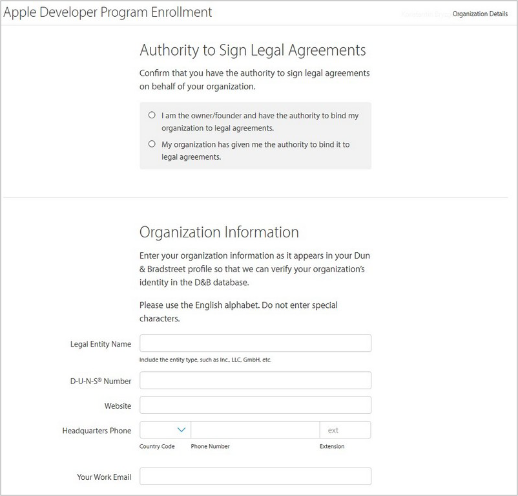Click the Organization Information section title
The image size is (518, 496).
(x=219, y=232)
